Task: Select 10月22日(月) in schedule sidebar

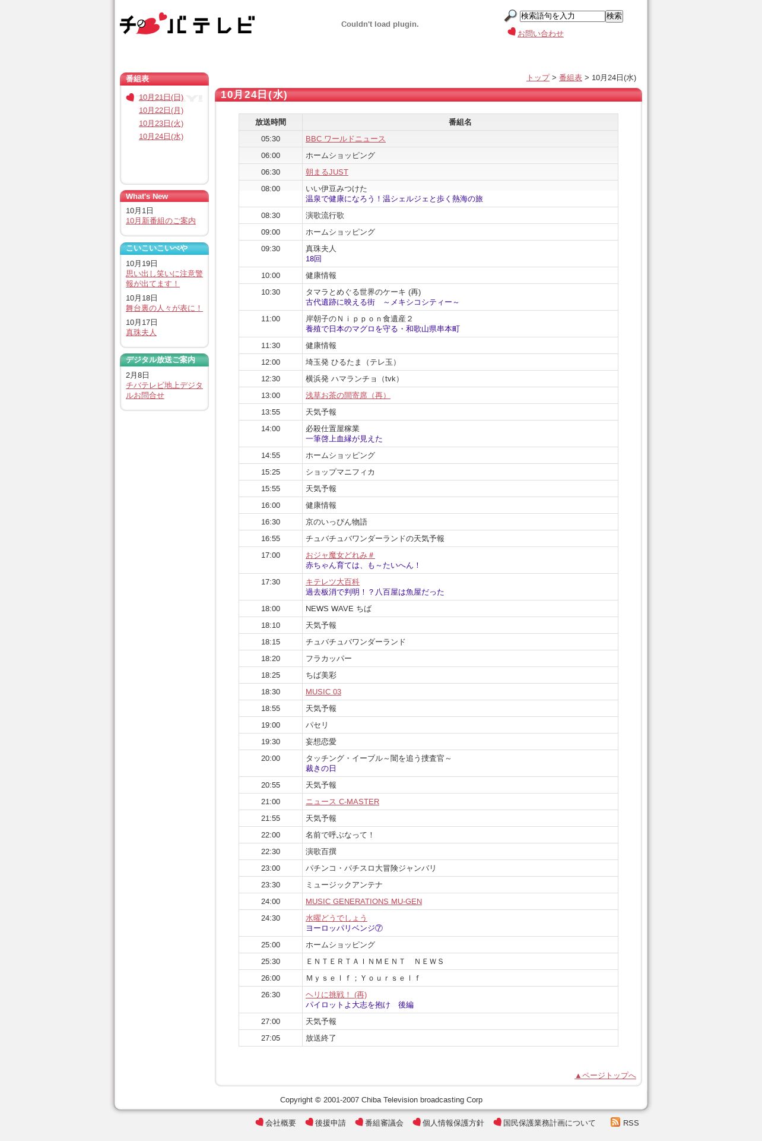Action: click(161, 110)
